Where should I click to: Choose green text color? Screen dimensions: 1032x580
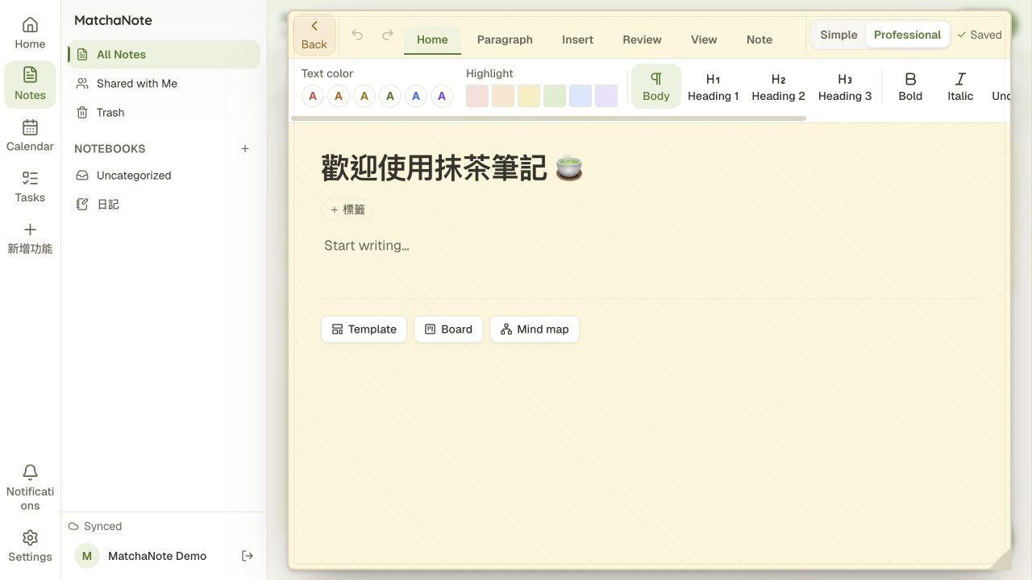tap(390, 96)
